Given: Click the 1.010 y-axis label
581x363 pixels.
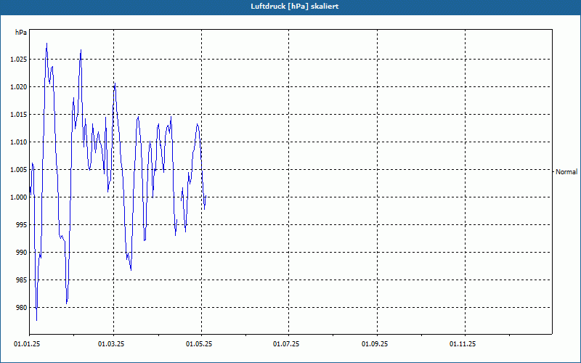Looking at the screenshot, I should click(x=19, y=142).
